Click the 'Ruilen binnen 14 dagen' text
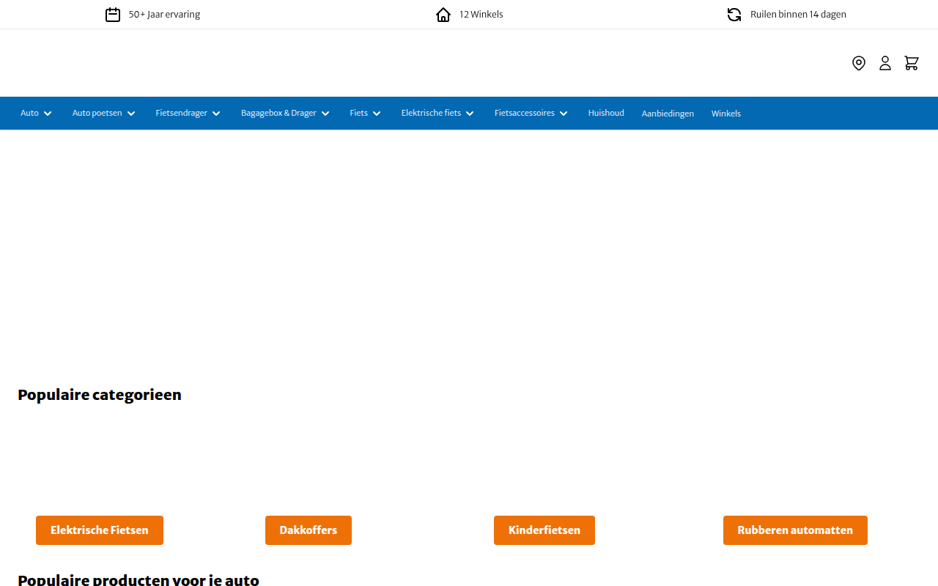This screenshot has height=586, width=938. [798, 15]
